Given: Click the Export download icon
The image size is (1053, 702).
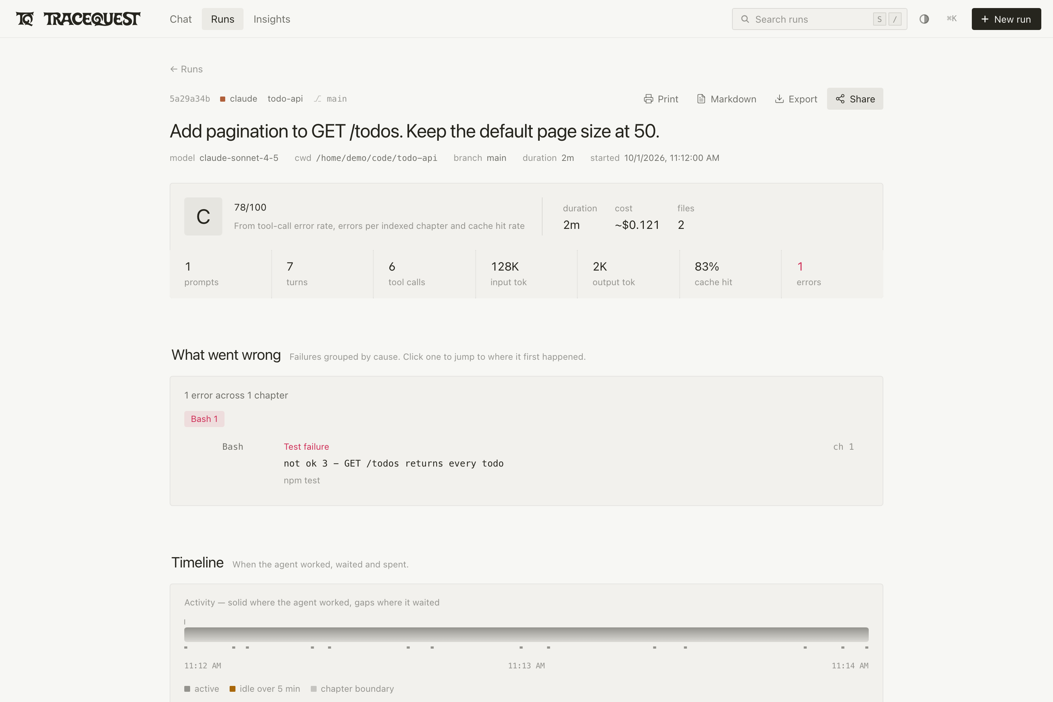Looking at the screenshot, I should 780,99.
